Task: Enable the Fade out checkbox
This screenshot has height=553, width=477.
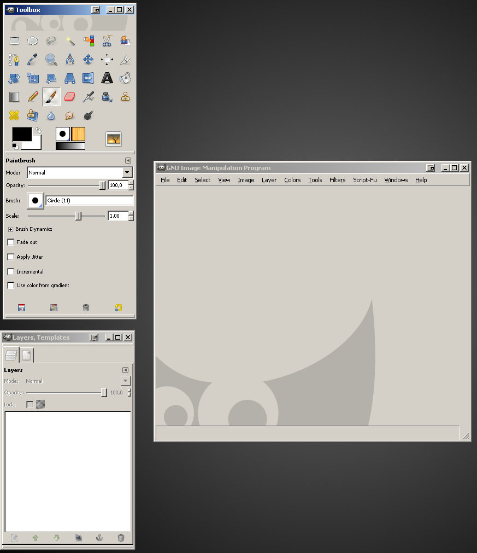Action: (x=11, y=242)
